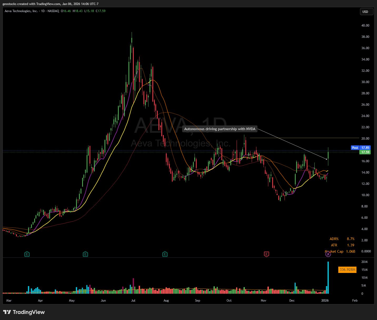This screenshot has height=320, width=377.
Task: Click the blue Post 17.85 price label
Action: coord(361,148)
